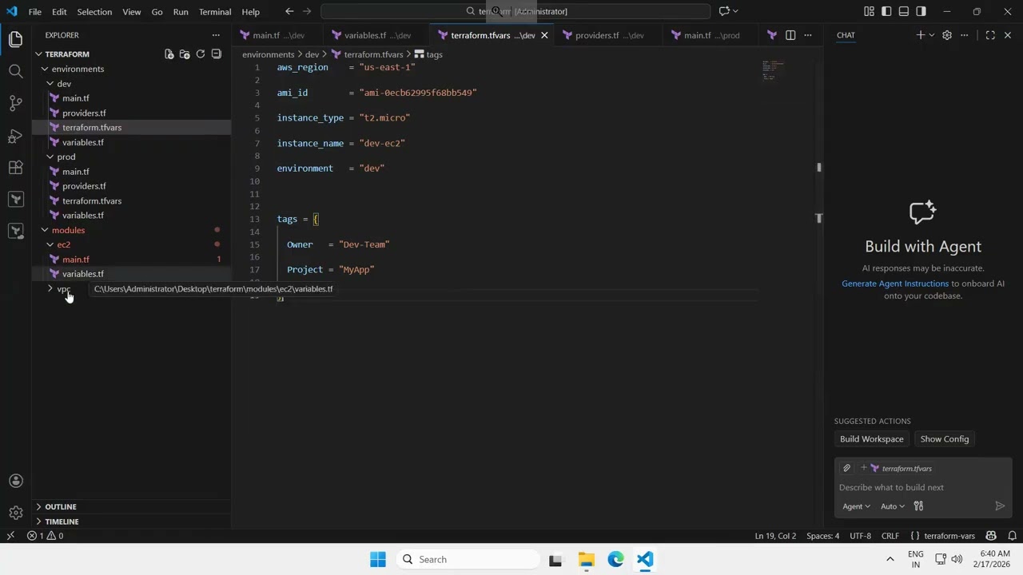1023x575 pixels.
Task: Click the command center search box
Action: pos(515,11)
